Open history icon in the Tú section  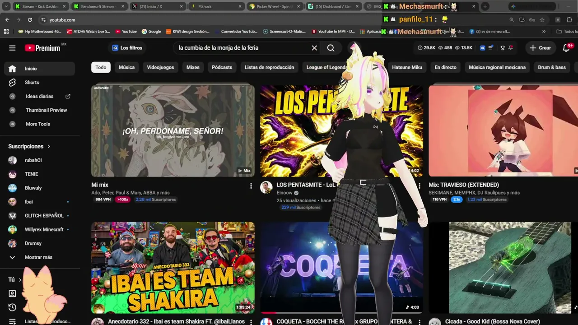[x=12, y=307]
